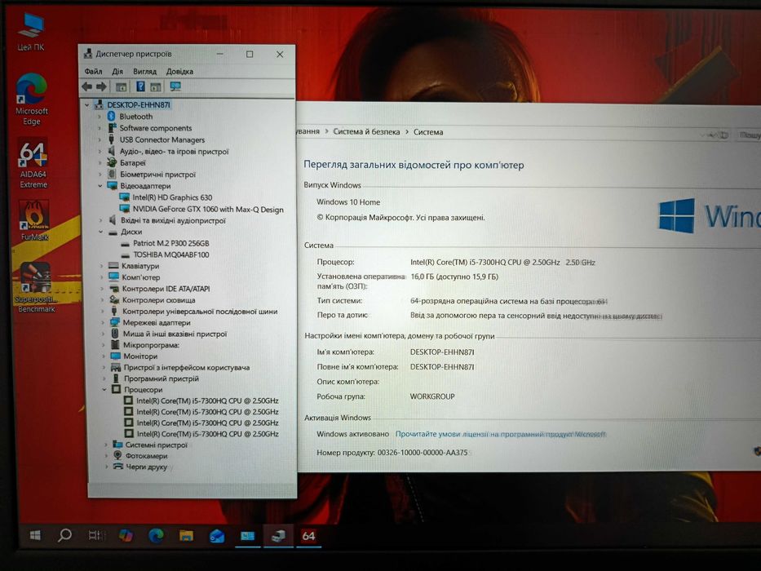Click the Help question-mark toolbar icon
The image size is (761, 571).
[x=140, y=86]
